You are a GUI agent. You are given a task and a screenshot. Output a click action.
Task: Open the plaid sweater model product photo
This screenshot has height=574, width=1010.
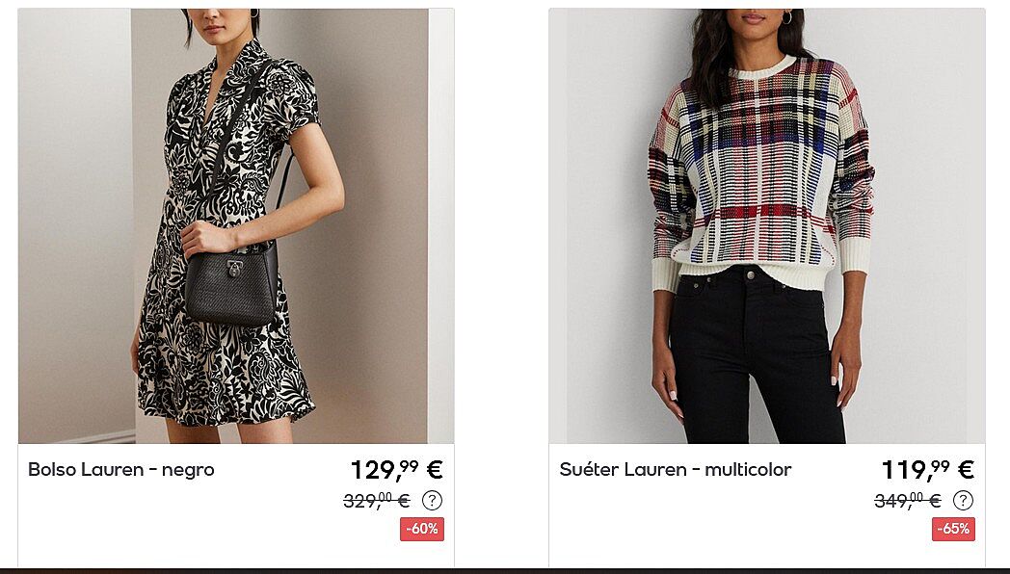tap(766, 226)
